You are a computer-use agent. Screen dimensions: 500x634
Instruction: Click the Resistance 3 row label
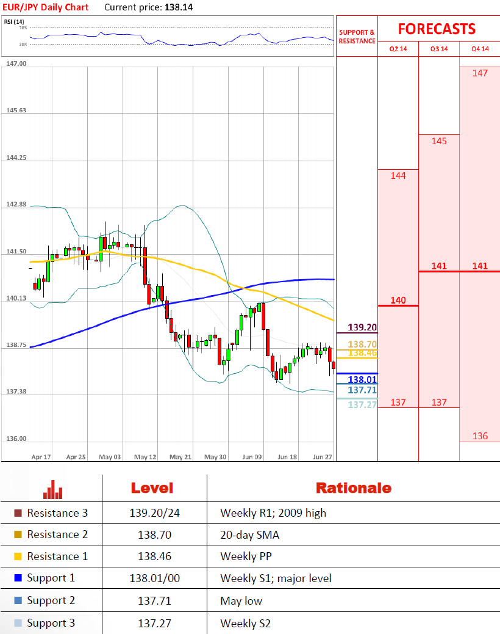click(57, 513)
